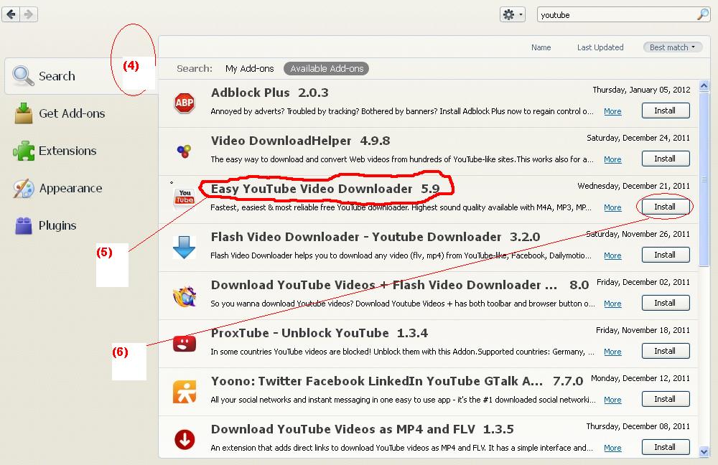Go forward with the right arrow button
This screenshot has width=718, height=465.
(x=29, y=14)
